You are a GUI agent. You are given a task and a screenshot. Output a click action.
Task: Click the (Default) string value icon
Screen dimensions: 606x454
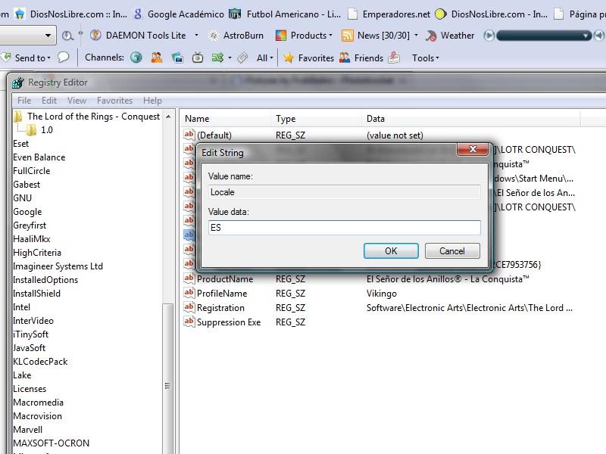(x=189, y=135)
